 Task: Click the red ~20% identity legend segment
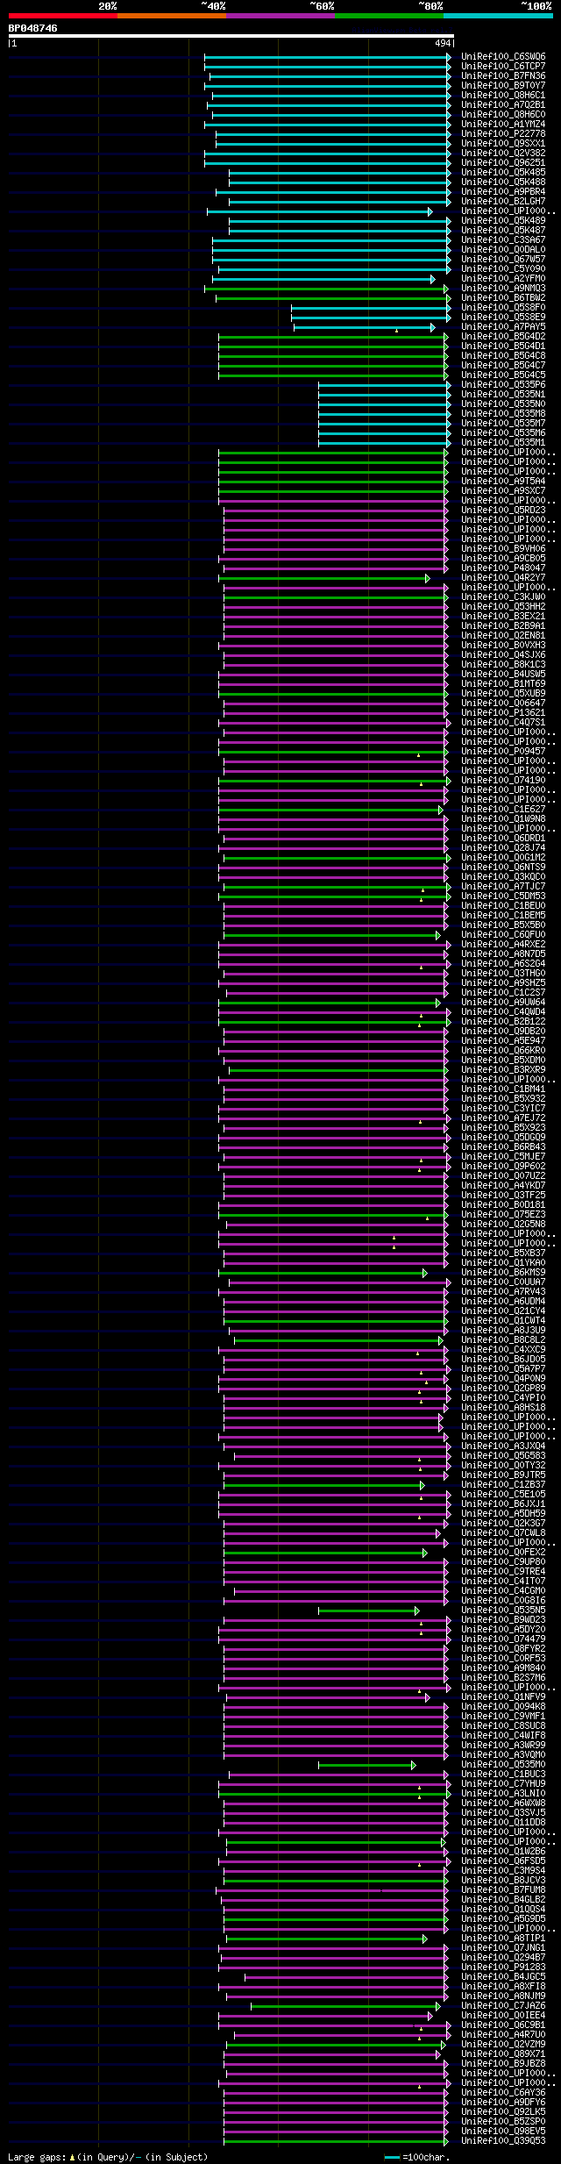(62, 16)
